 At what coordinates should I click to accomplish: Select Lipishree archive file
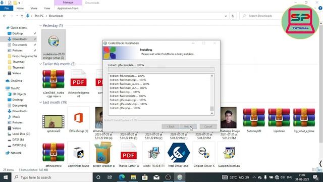click(279, 120)
